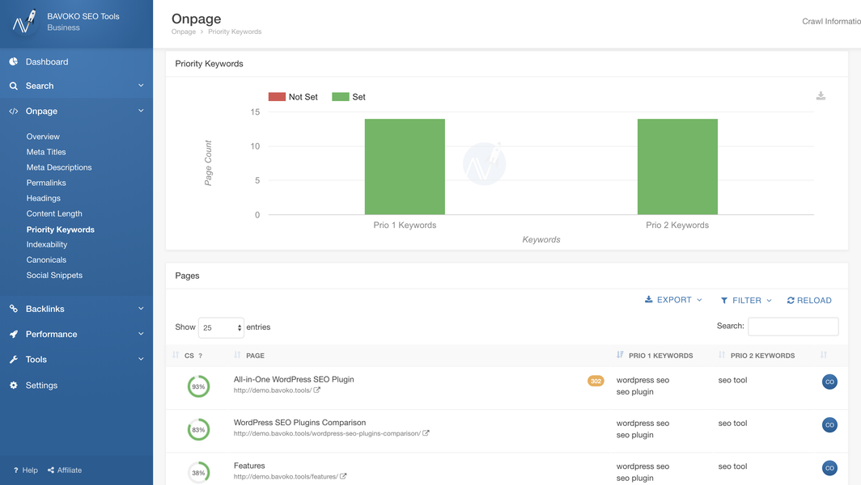Expand the Performance menu chevron
The width and height of the screenshot is (861, 485).
click(x=141, y=334)
